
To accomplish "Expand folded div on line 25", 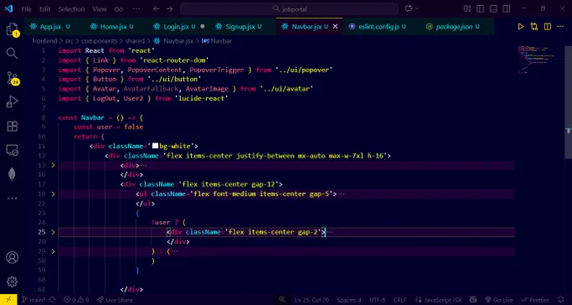I will 53,232.
